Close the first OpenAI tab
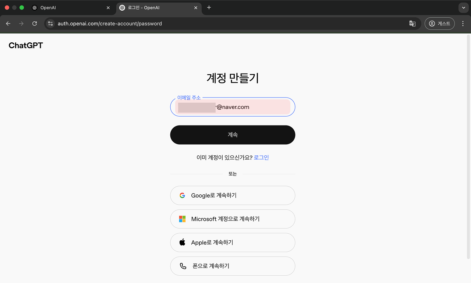The width and height of the screenshot is (471, 283). (x=108, y=8)
